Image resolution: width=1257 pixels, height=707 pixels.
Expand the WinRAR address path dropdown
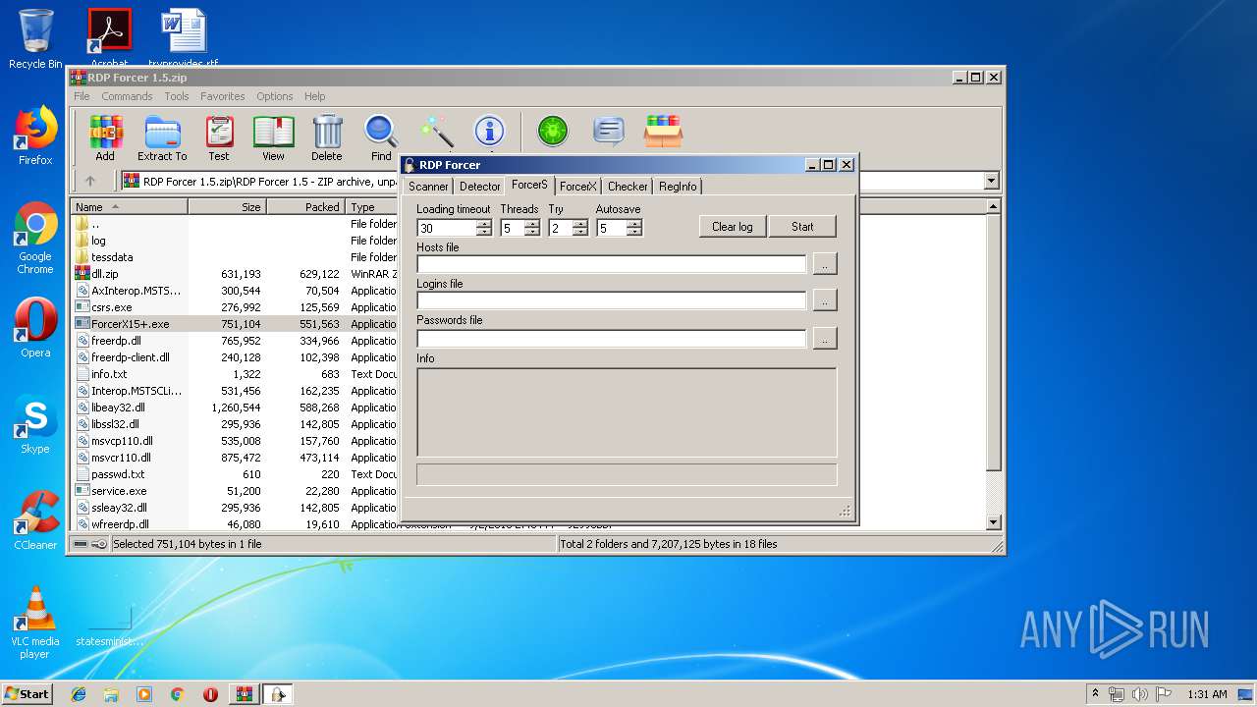(991, 181)
